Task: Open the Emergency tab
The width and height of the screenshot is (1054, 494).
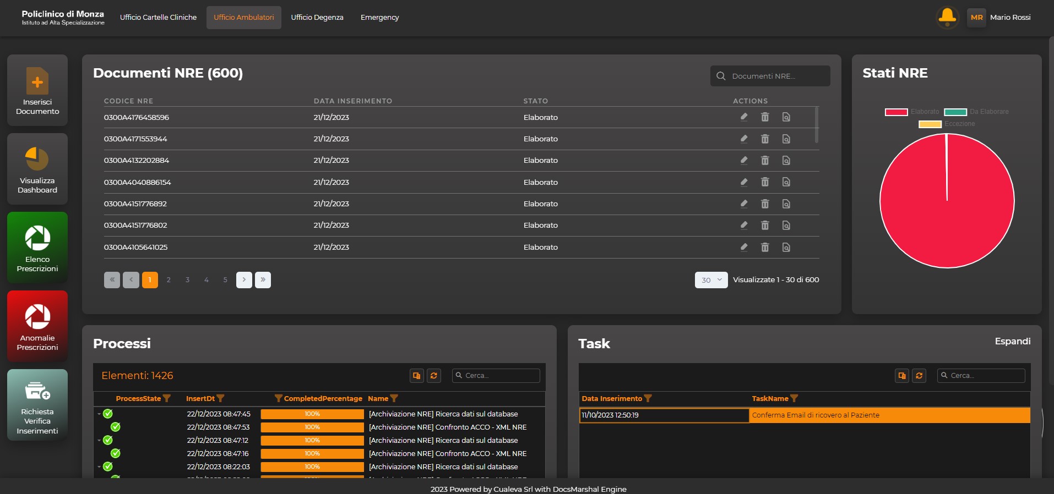Action: point(379,18)
